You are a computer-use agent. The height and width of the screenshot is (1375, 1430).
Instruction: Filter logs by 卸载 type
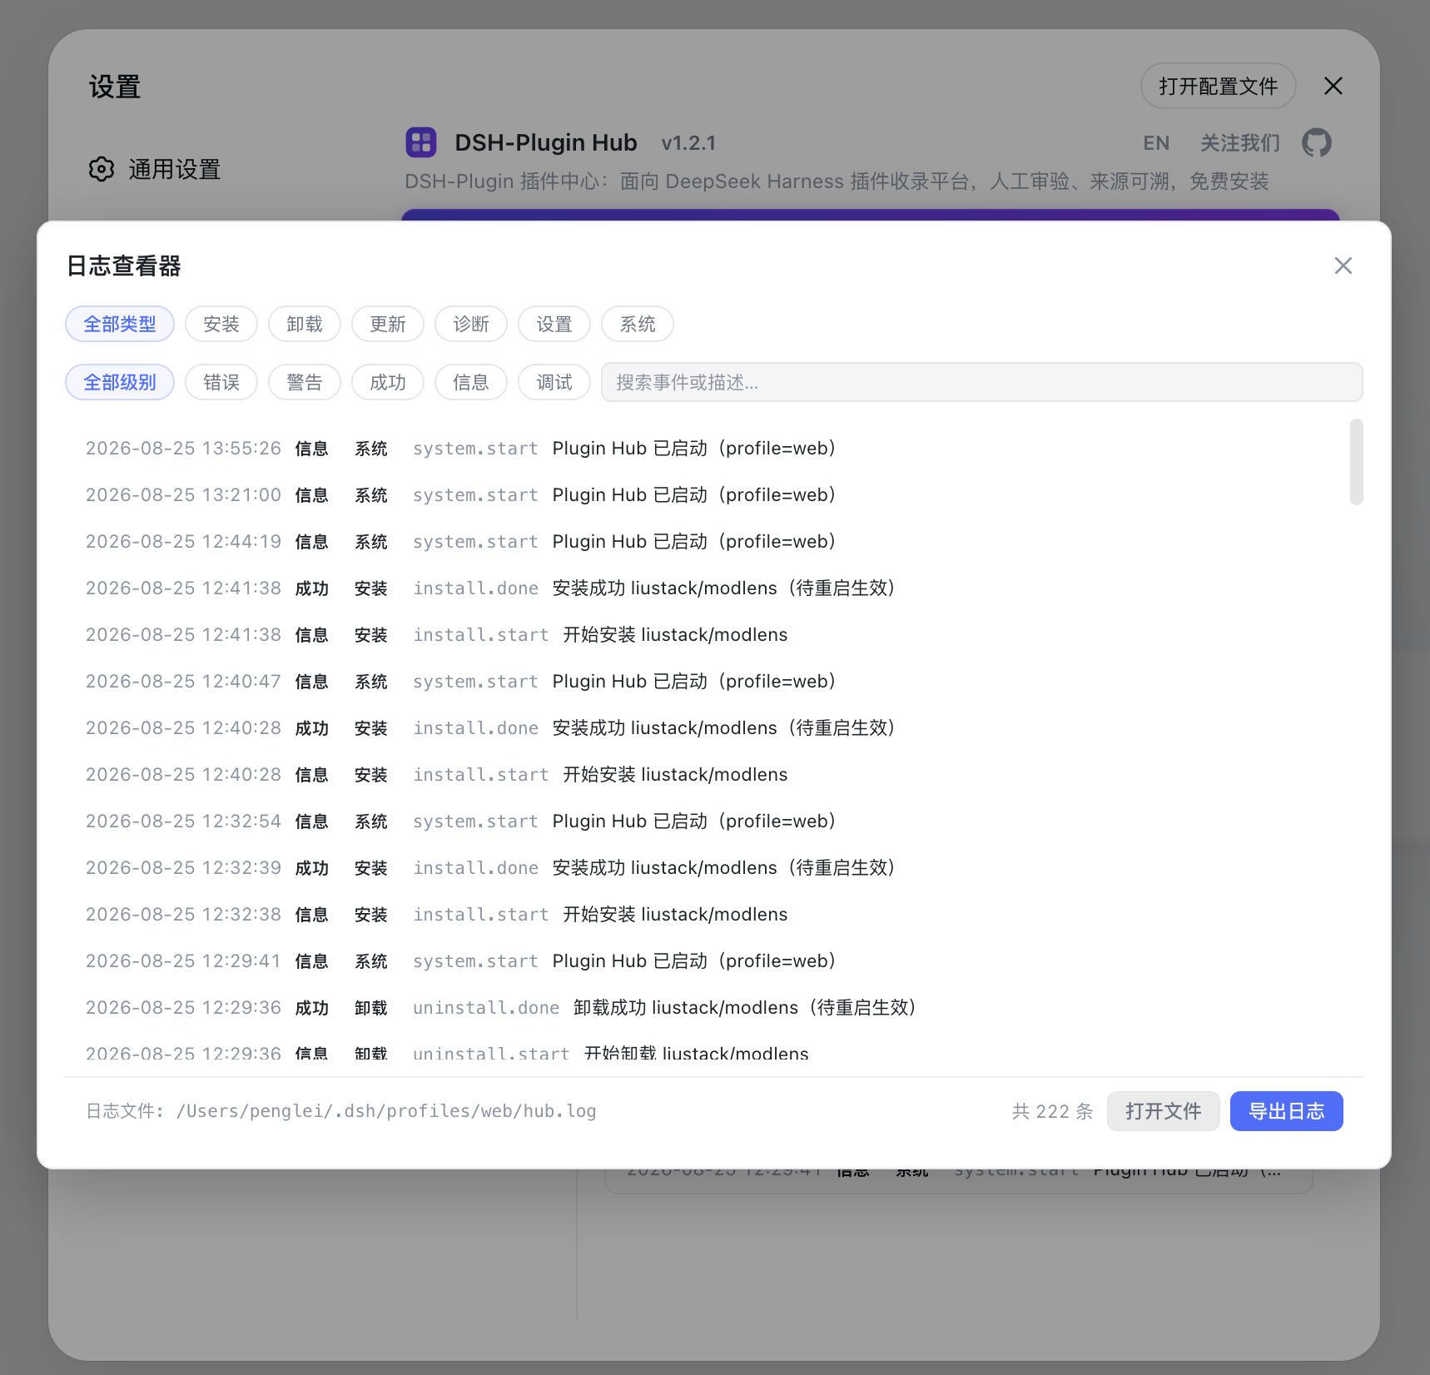pyautogui.click(x=305, y=324)
